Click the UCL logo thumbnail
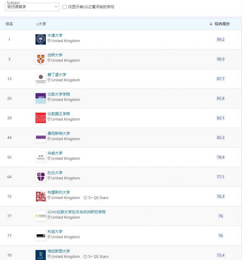 [40, 97]
